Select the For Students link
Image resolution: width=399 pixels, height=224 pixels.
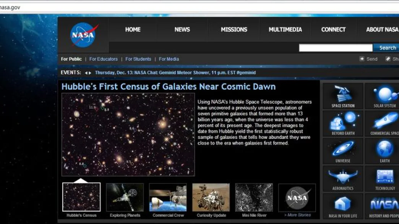click(x=138, y=59)
